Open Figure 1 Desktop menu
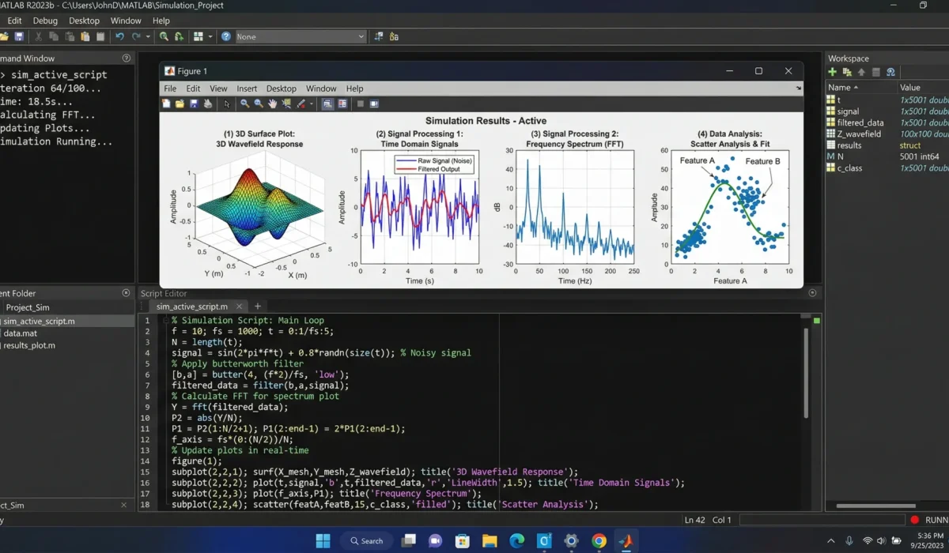949x553 pixels. 282,88
